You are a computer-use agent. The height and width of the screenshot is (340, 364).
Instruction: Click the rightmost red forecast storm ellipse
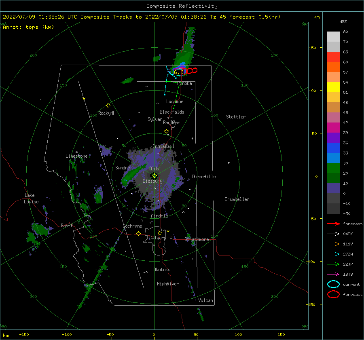tap(195, 70)
